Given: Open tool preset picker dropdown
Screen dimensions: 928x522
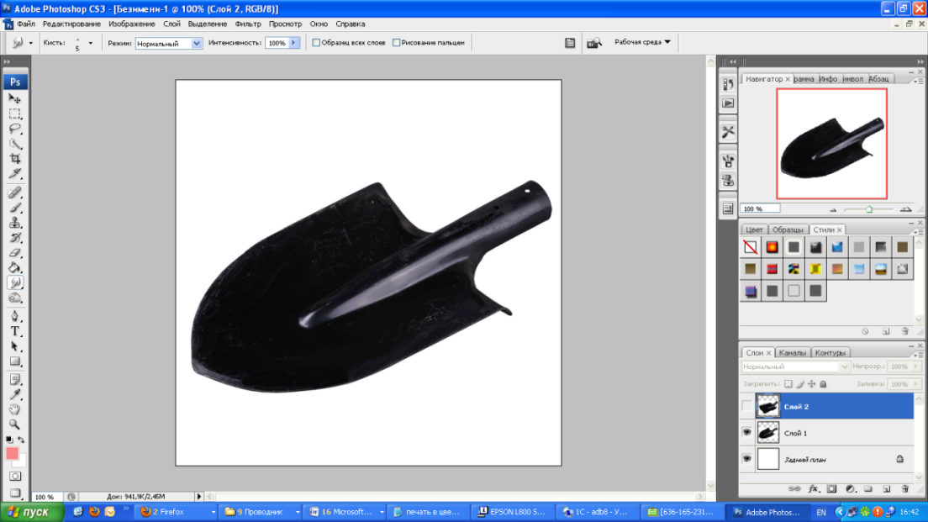Looking at the screenshot, I should (31, 43).
